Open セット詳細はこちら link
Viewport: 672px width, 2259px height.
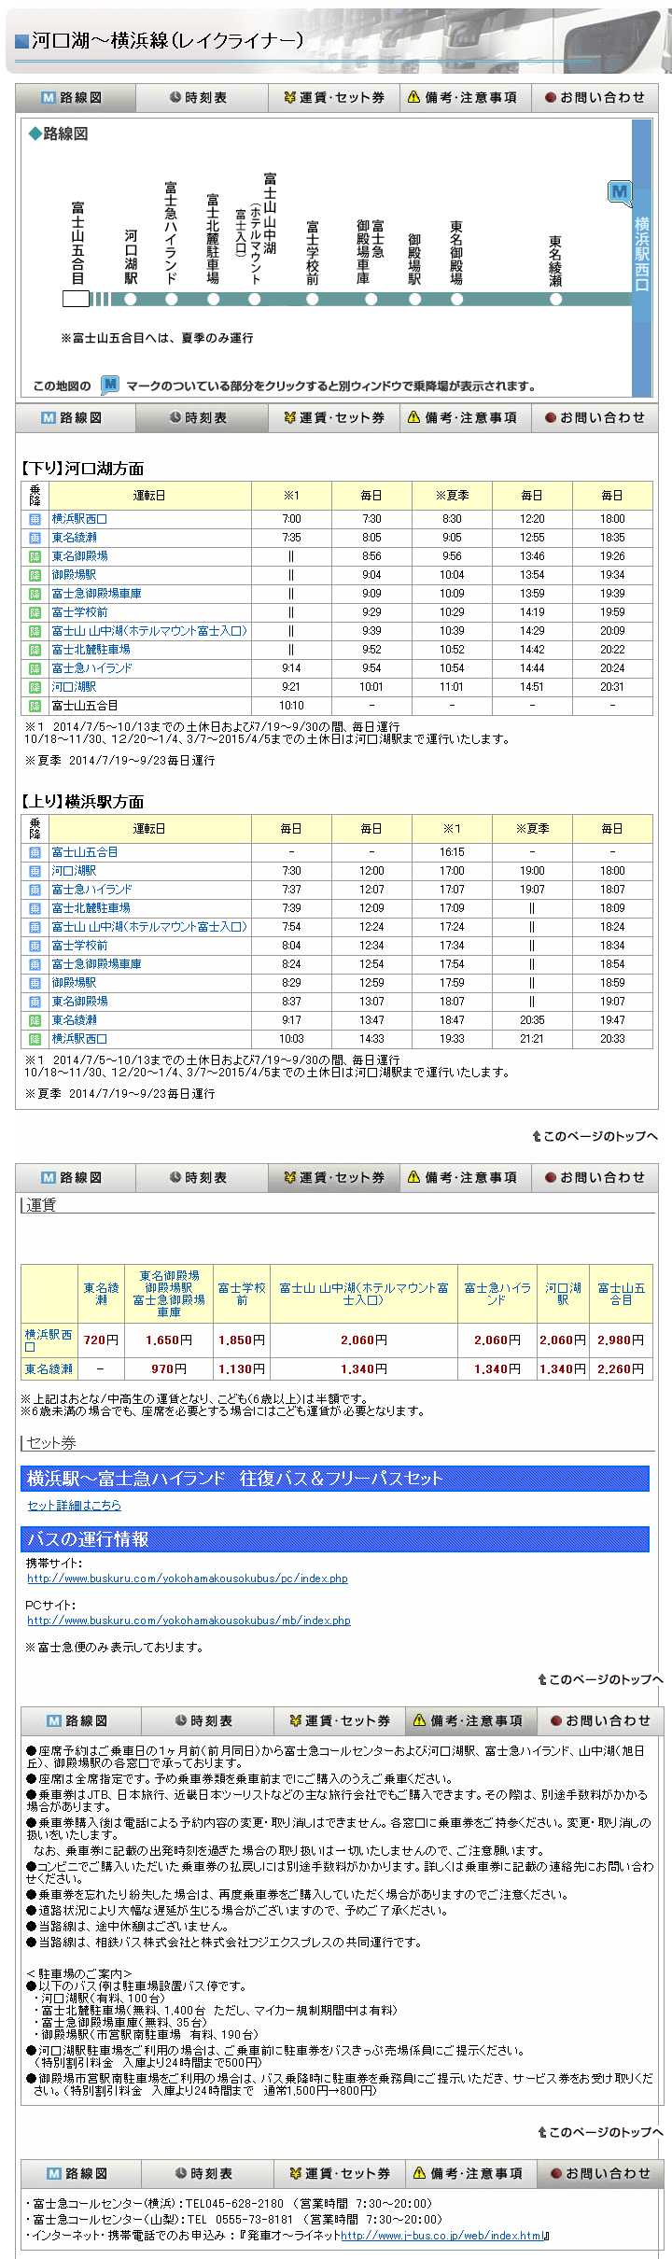tap(74, 1505)
